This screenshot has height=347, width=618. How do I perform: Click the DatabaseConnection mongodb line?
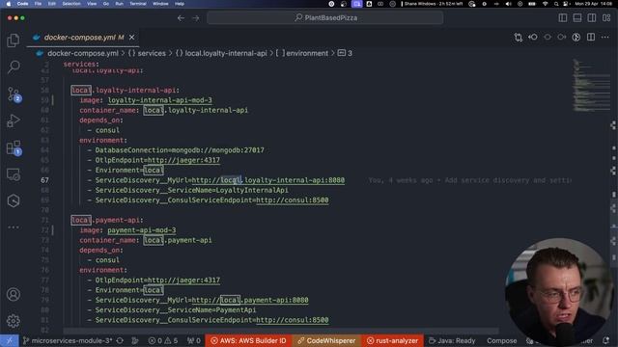[180, 150]
